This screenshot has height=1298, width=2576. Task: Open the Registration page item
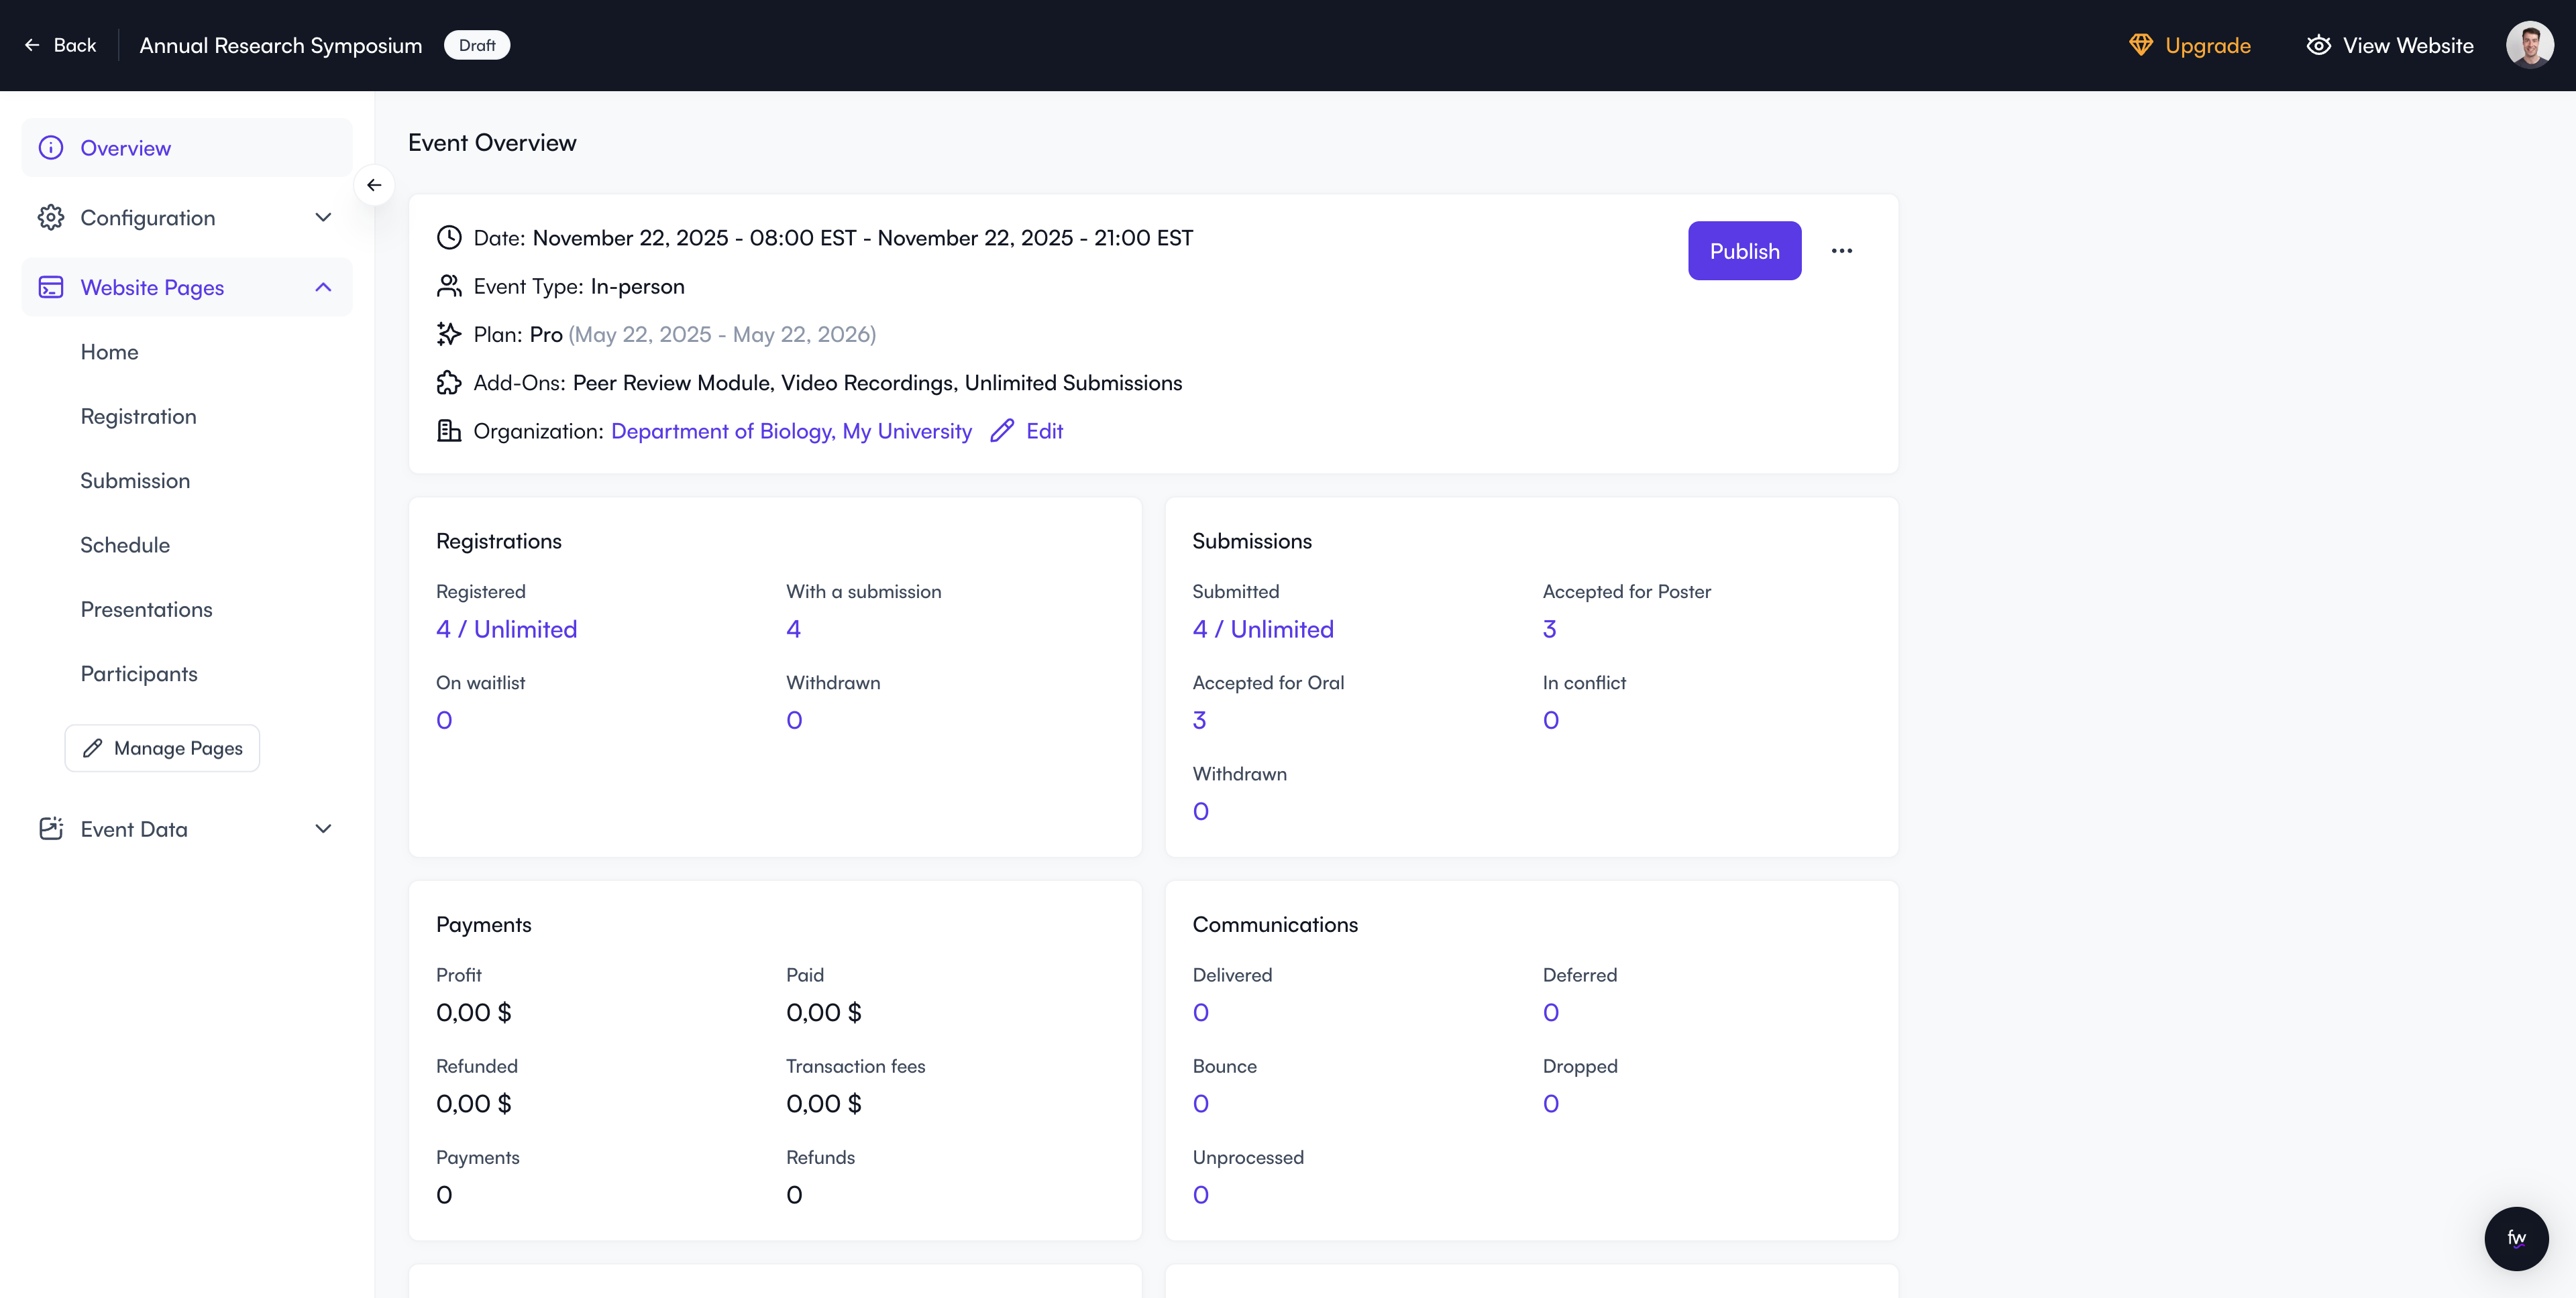tap(138, 416)
